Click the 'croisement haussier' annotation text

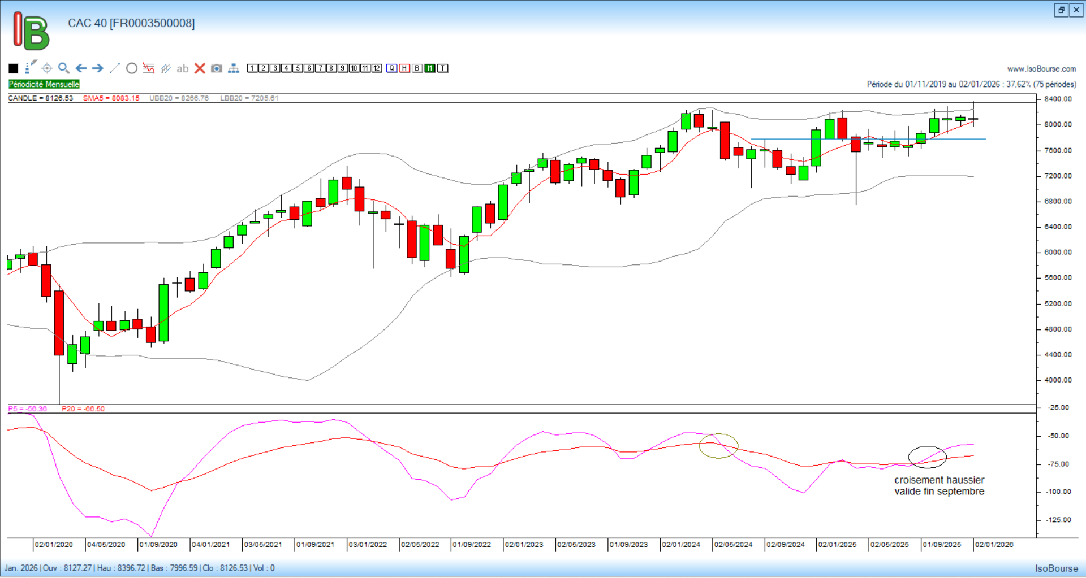(939, 480)
